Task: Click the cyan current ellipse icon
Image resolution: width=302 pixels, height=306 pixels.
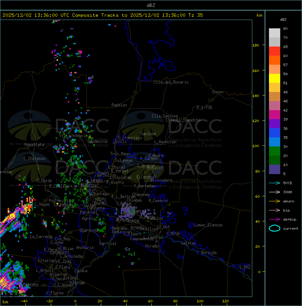Action: [x=275, y=228]
